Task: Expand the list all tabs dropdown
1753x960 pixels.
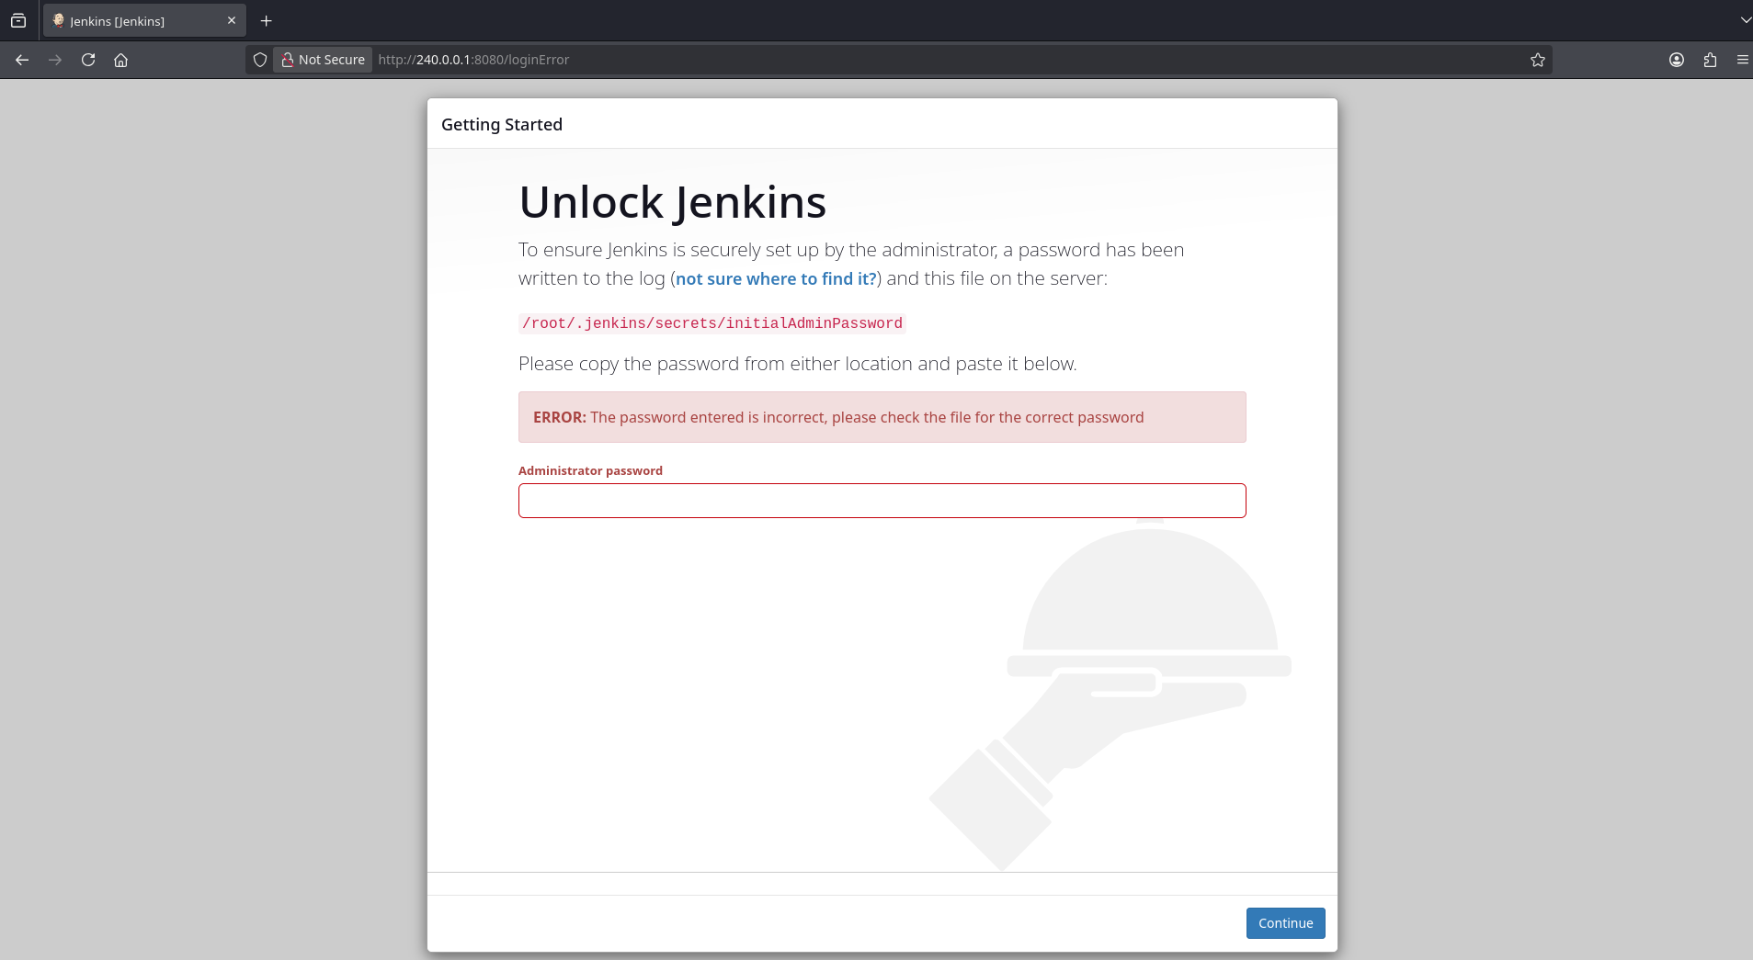Action: [x=1745, y=20]
